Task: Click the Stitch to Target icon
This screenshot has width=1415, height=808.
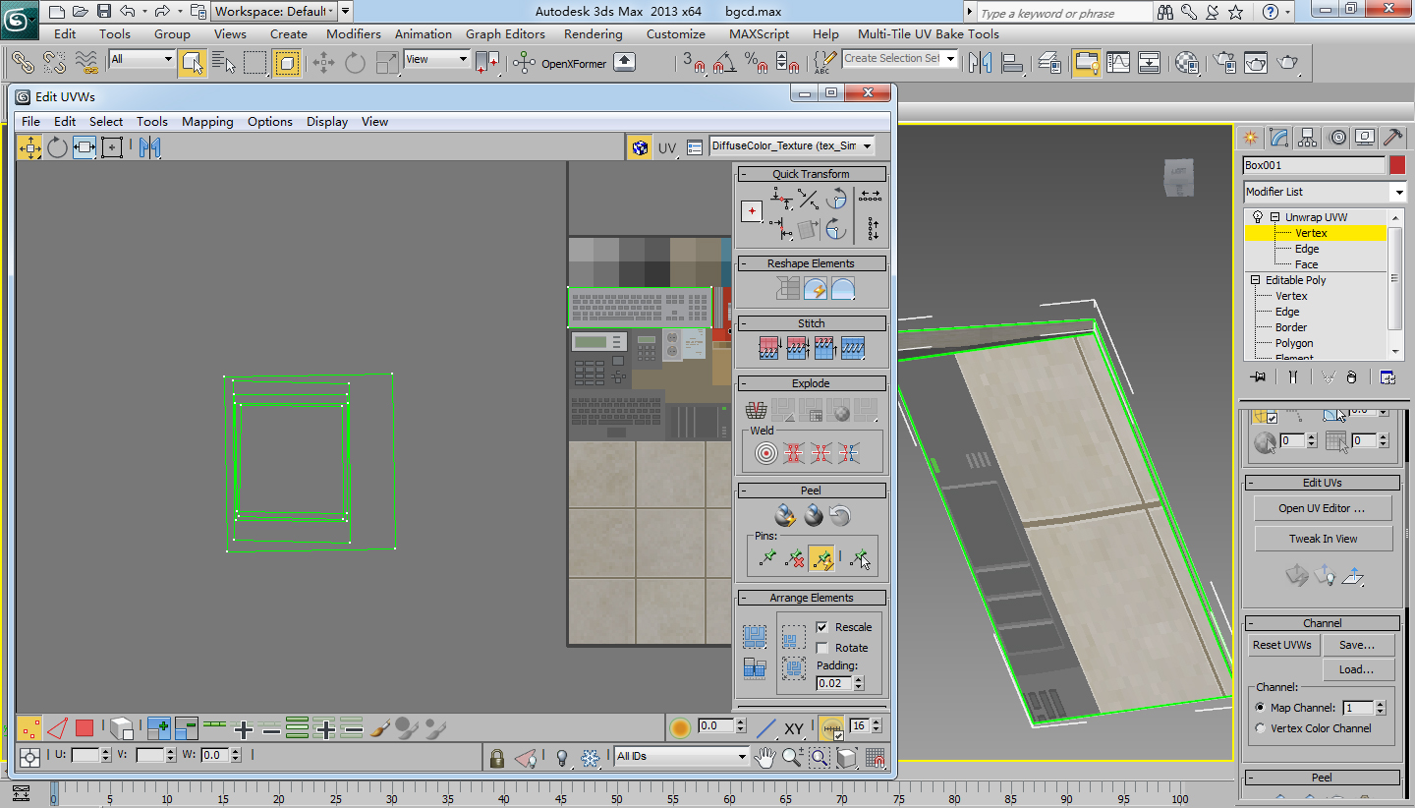Action: click(x=769, y=348)
